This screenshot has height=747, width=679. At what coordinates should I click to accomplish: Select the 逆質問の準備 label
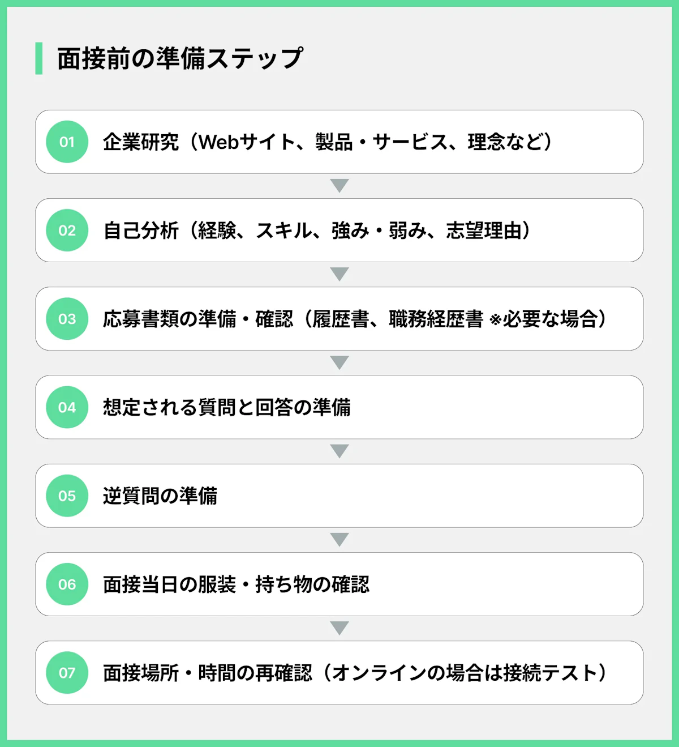(x=160, y=496)
